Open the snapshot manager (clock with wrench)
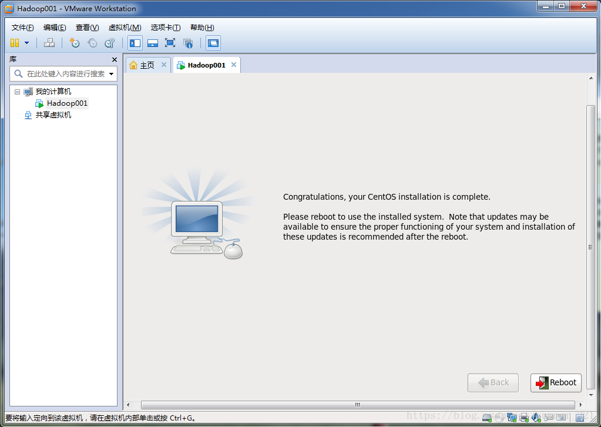The height and width of the screenshot is (427, 601). click(x=110, y=43)
